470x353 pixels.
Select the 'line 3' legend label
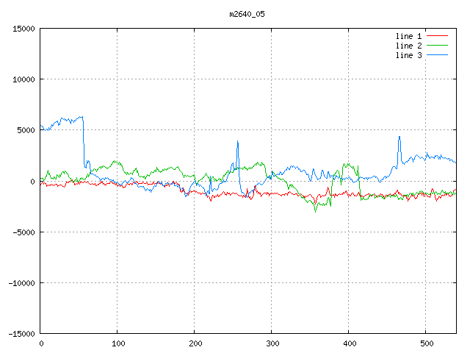409,55
